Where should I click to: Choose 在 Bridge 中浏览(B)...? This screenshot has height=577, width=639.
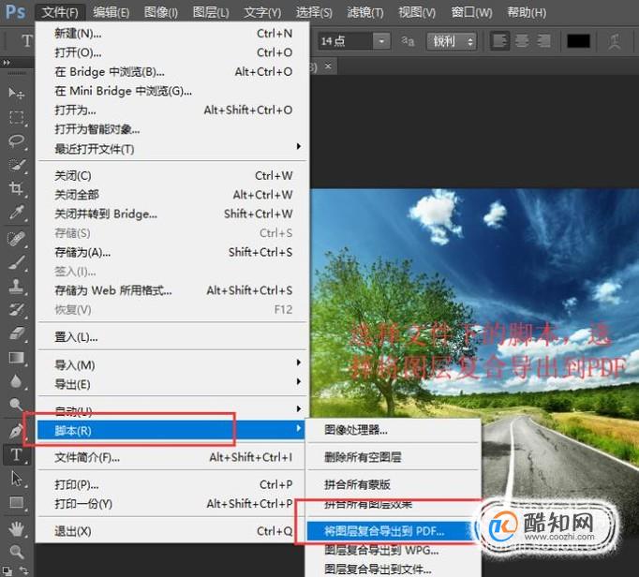(172, 72)
